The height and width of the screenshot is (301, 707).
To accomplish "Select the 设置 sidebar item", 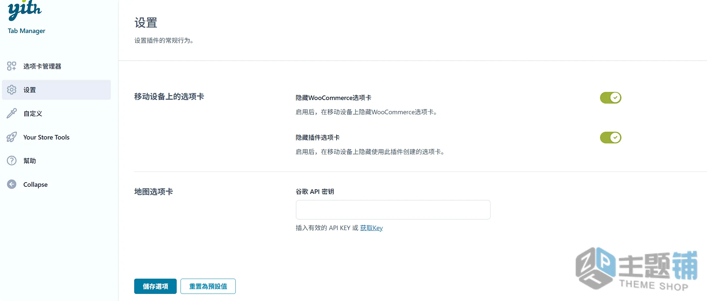I will 56,90.
